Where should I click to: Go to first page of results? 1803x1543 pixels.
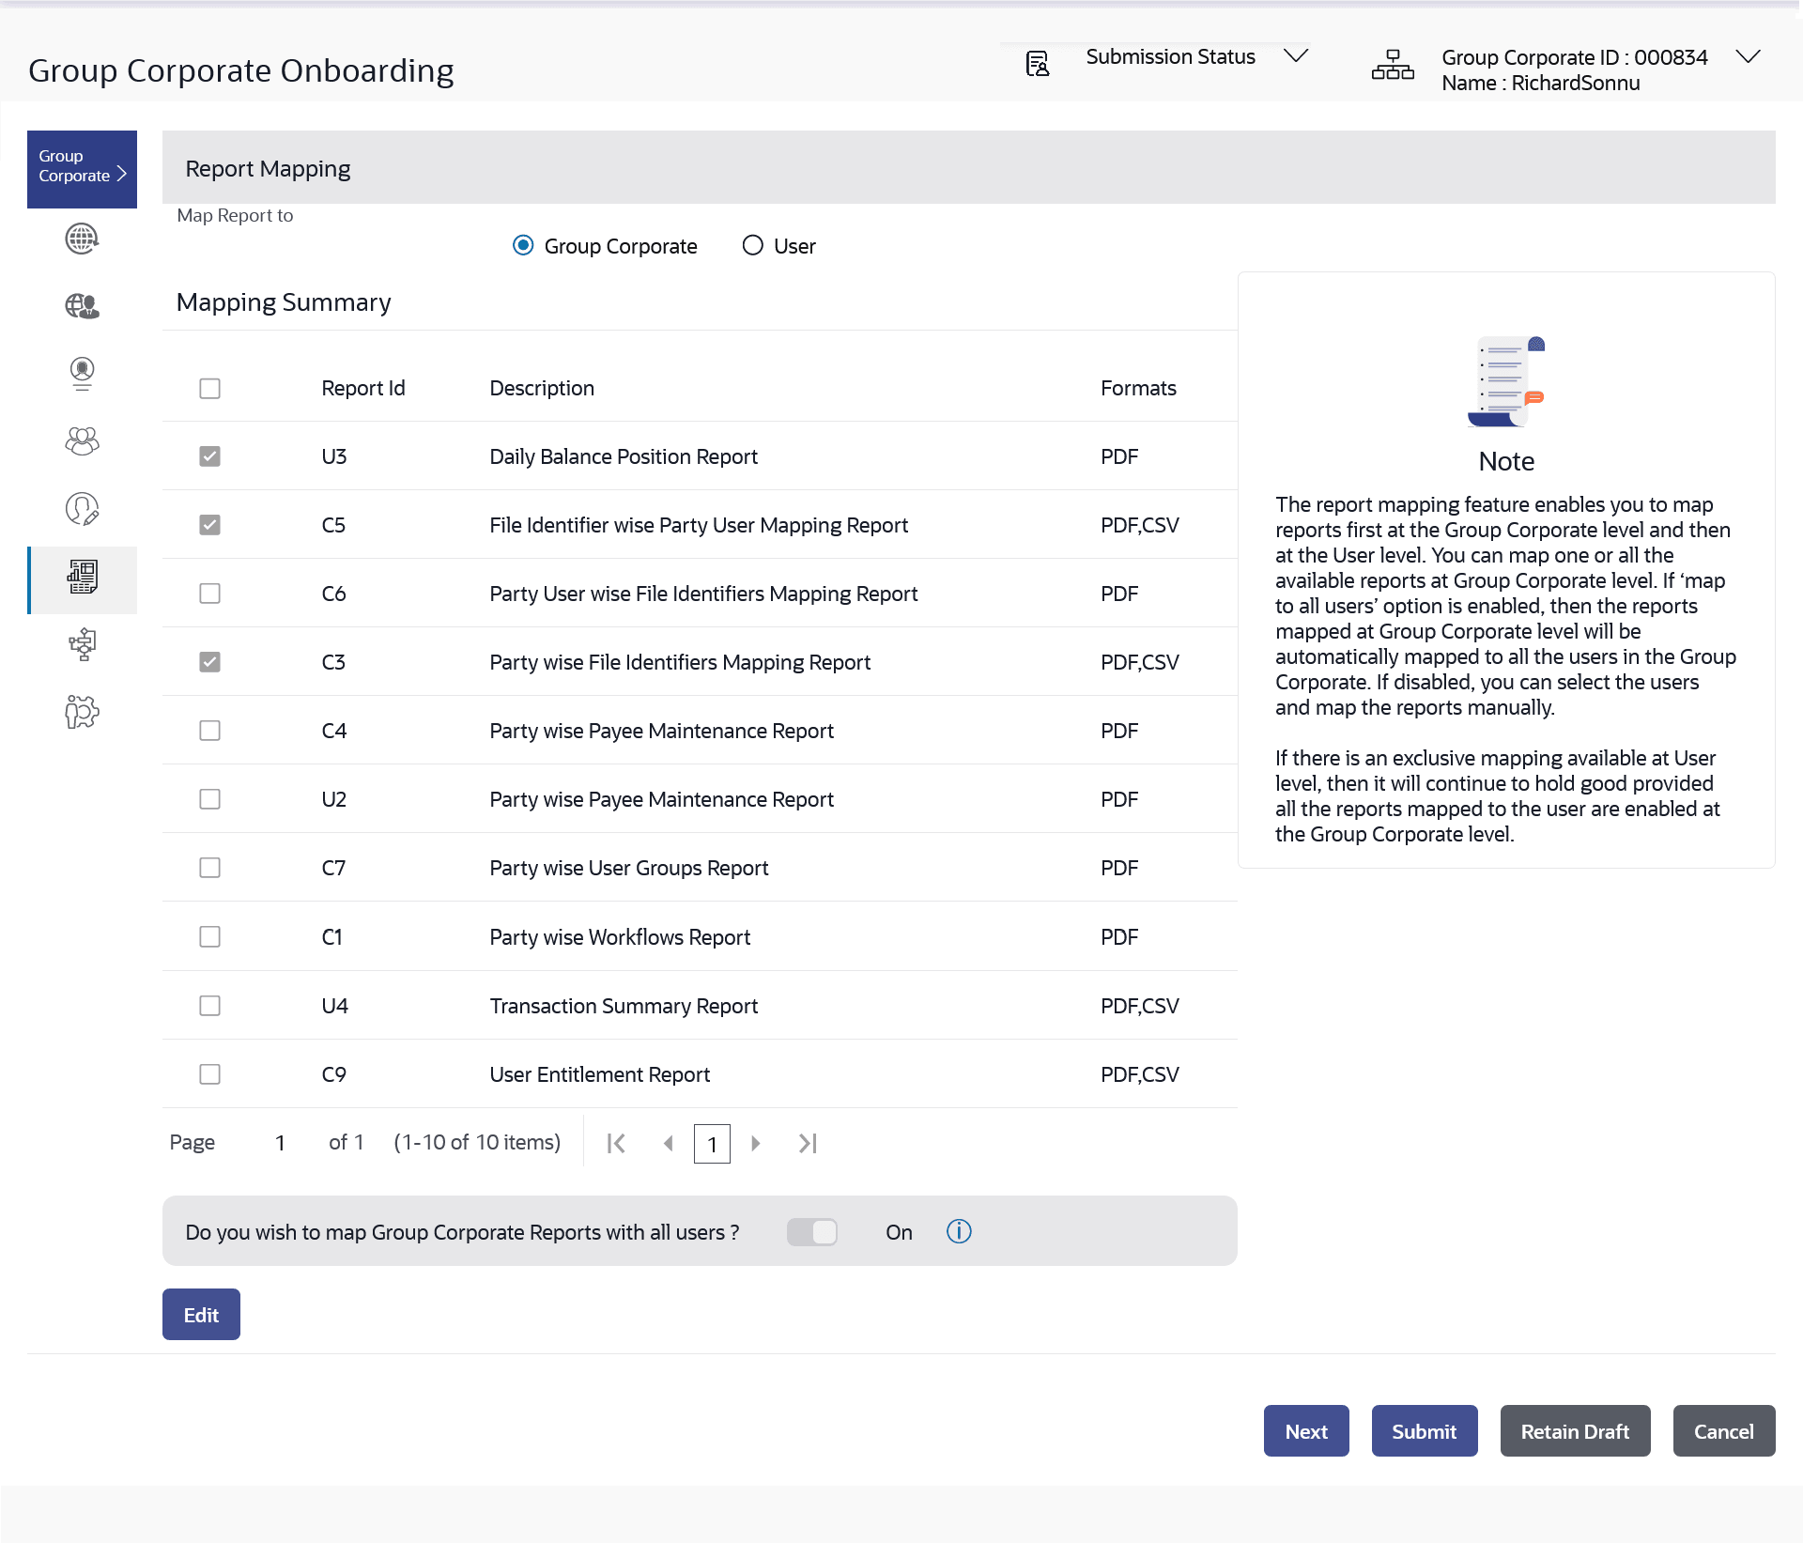pyautogui.click(x=616, y=1143)
